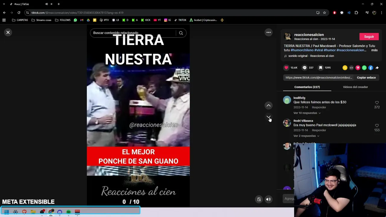
Task: Open Spotify from the taskbar
Action: pyautogui.click(x=68, y=212)
